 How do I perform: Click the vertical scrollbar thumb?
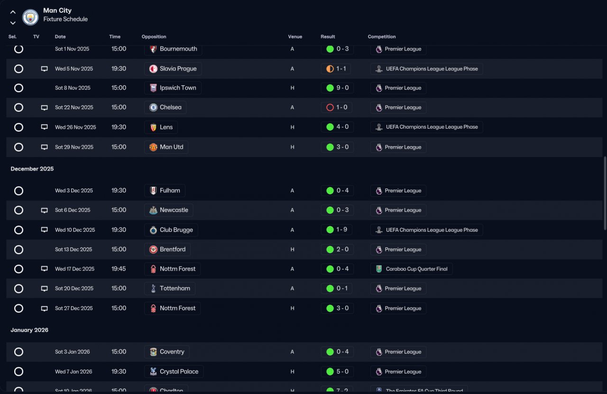tap(604, 186)
